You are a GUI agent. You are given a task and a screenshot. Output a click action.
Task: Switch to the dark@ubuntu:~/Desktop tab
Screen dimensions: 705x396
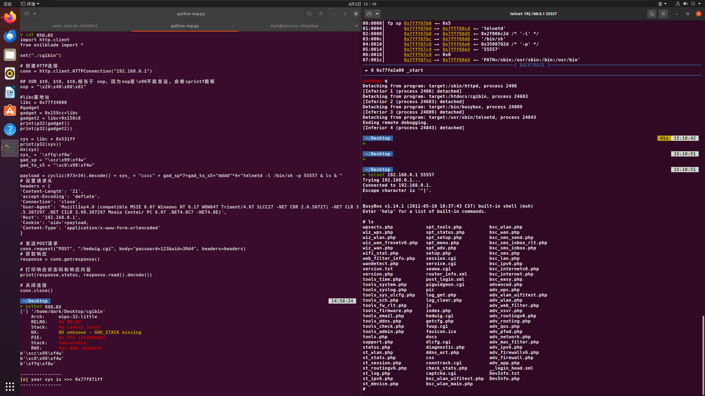pos(294,26)
